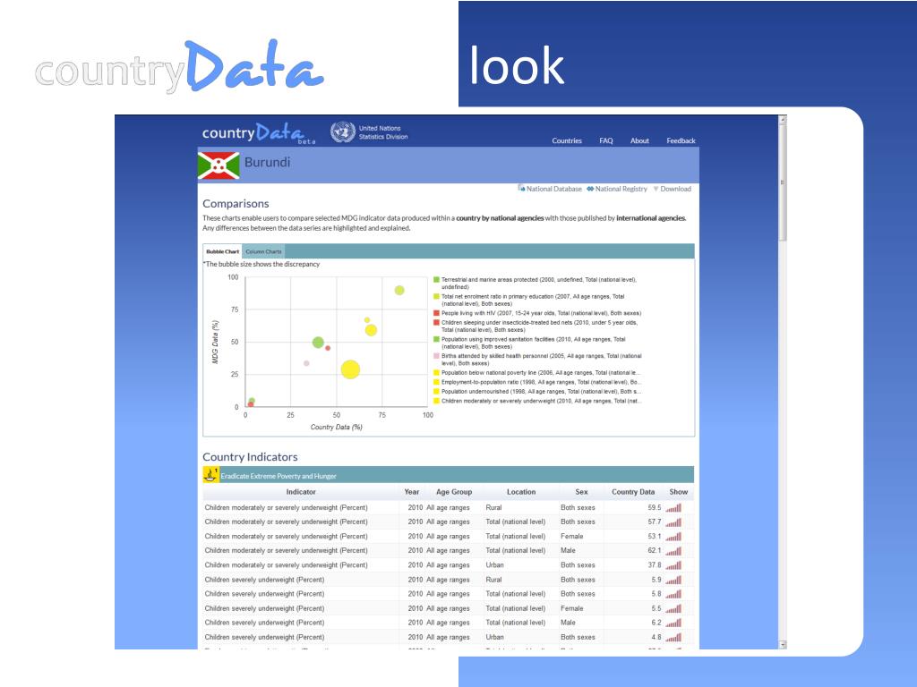Click the Male cell in the 6.2 row

coord(568,623)
